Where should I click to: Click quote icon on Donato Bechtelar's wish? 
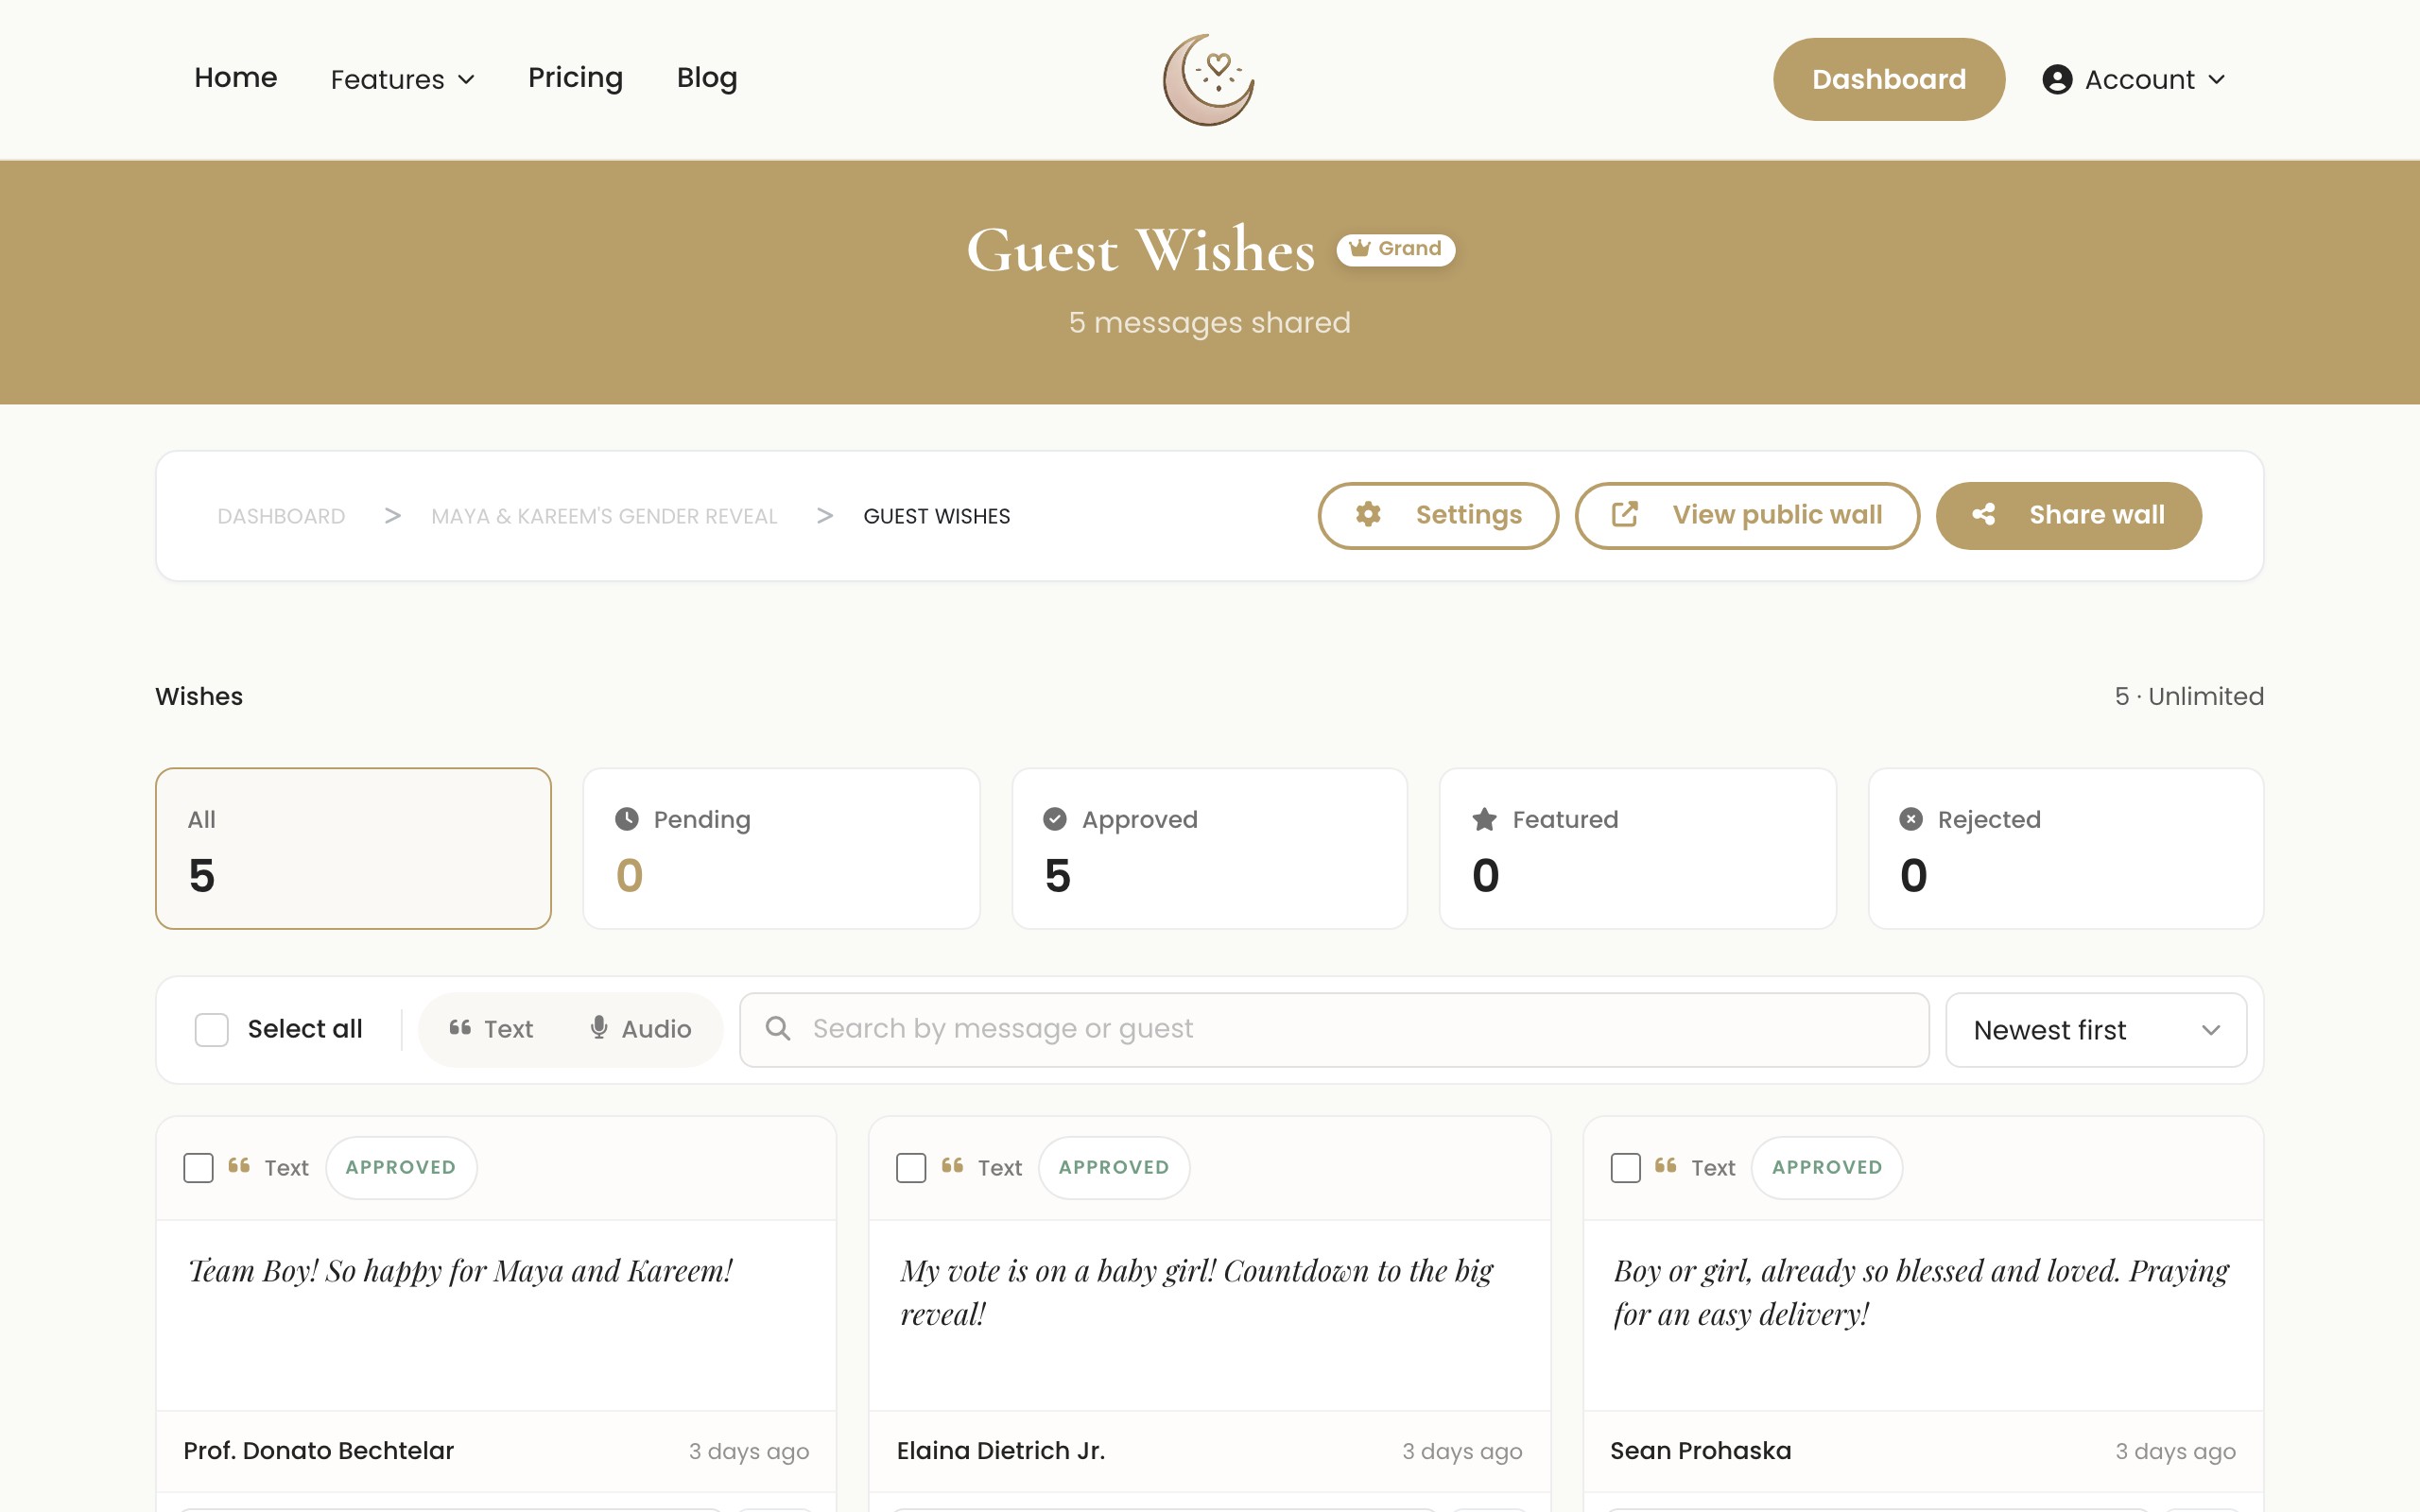(x=239, y=1166)
